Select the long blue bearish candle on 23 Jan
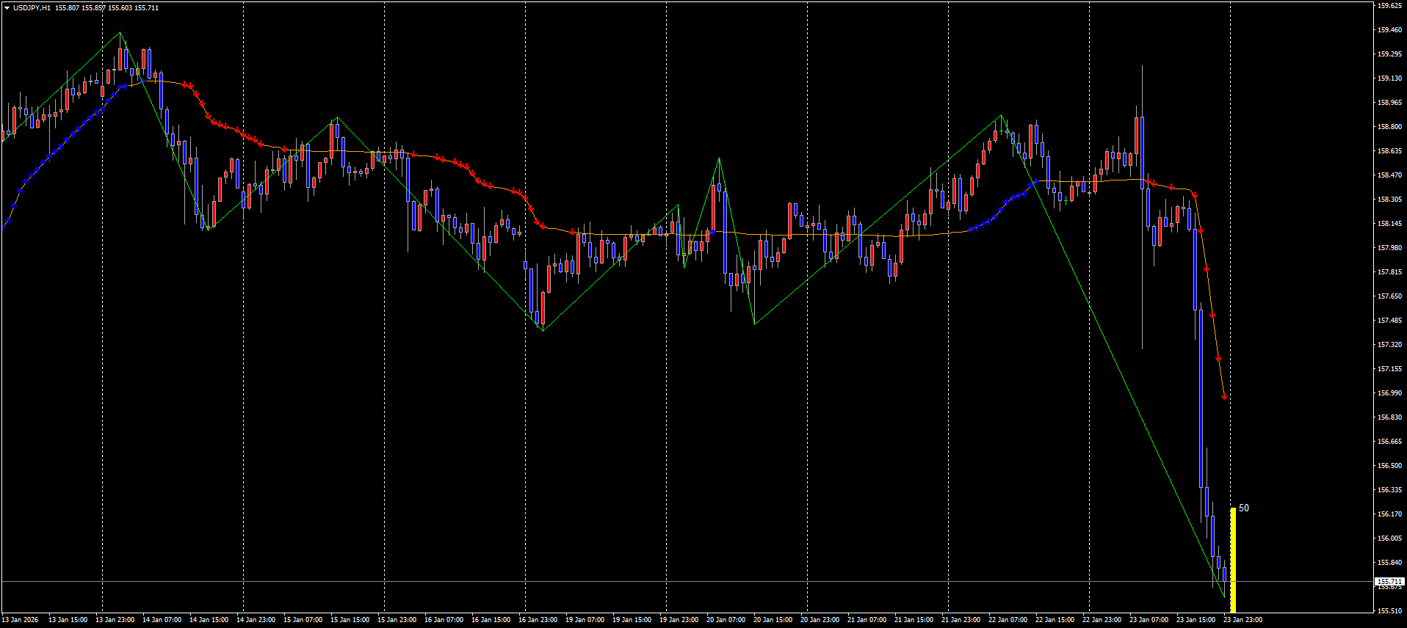The image size is (1407, 628). click(x=1201, y=396)
